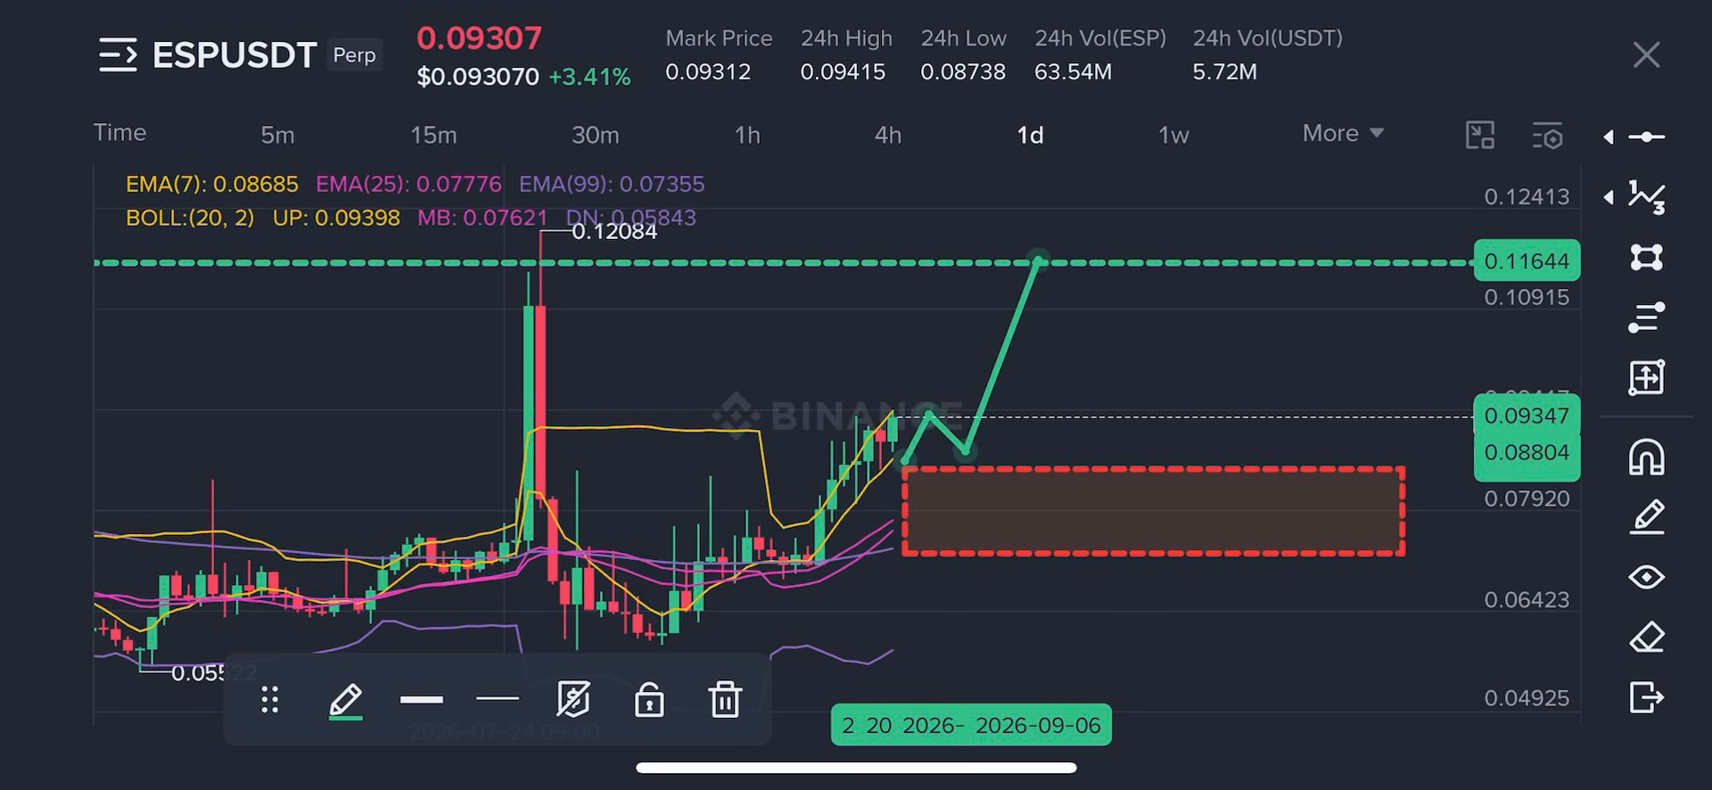Tap the collapse chart view icon
The width and height of the screenshot is (1712, 790).
(1480, 136)
